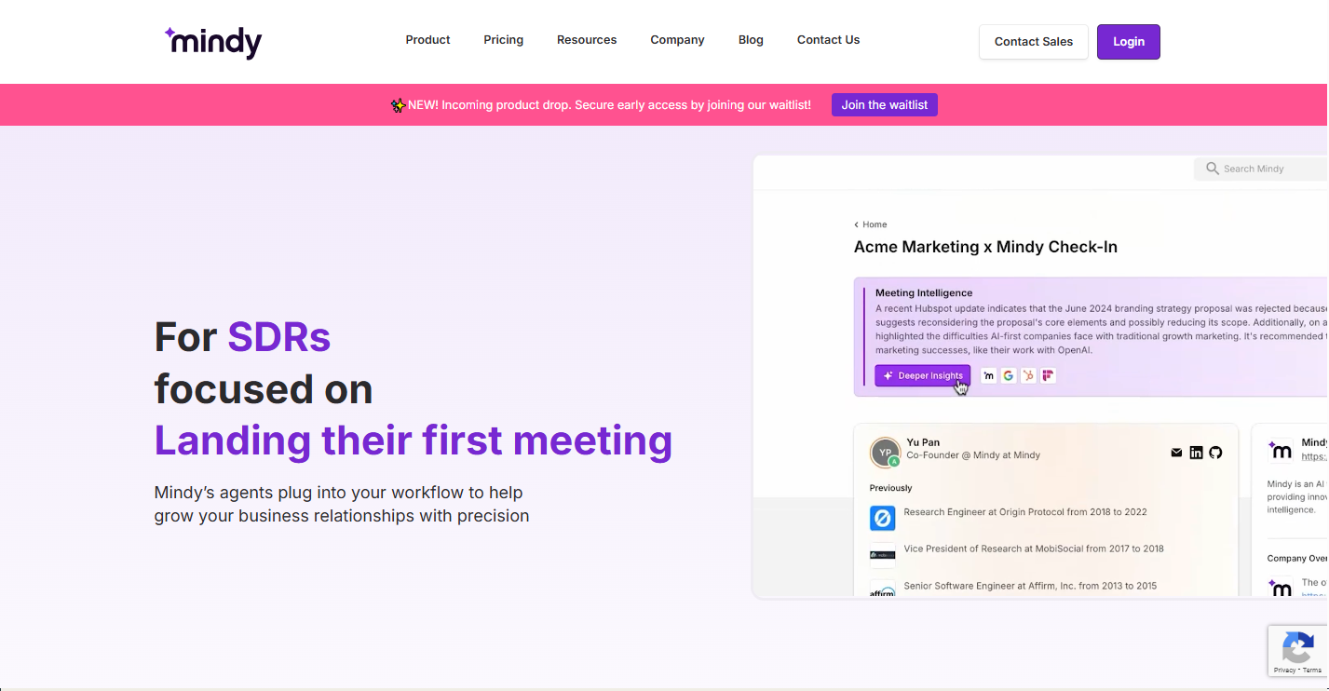Viewport: 1329px width, 691px height.
Task: Click the Mindy logo in the company card
Action: click(x=1281, y=451)
